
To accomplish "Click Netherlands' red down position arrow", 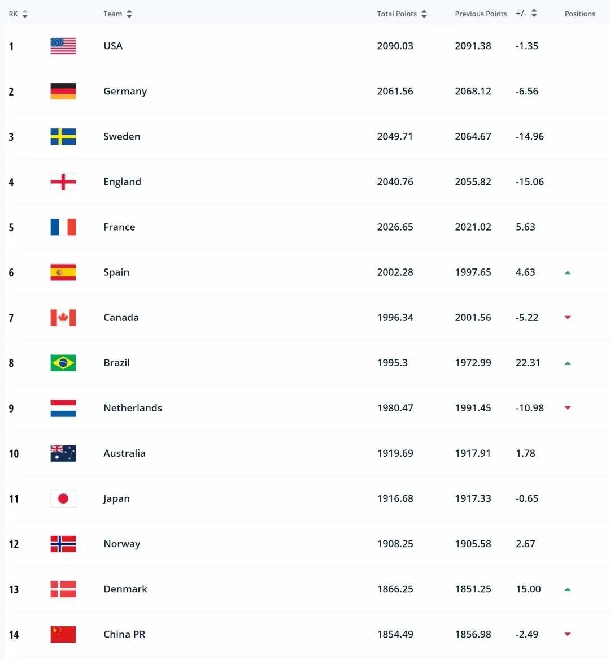I will coord(568,407).
